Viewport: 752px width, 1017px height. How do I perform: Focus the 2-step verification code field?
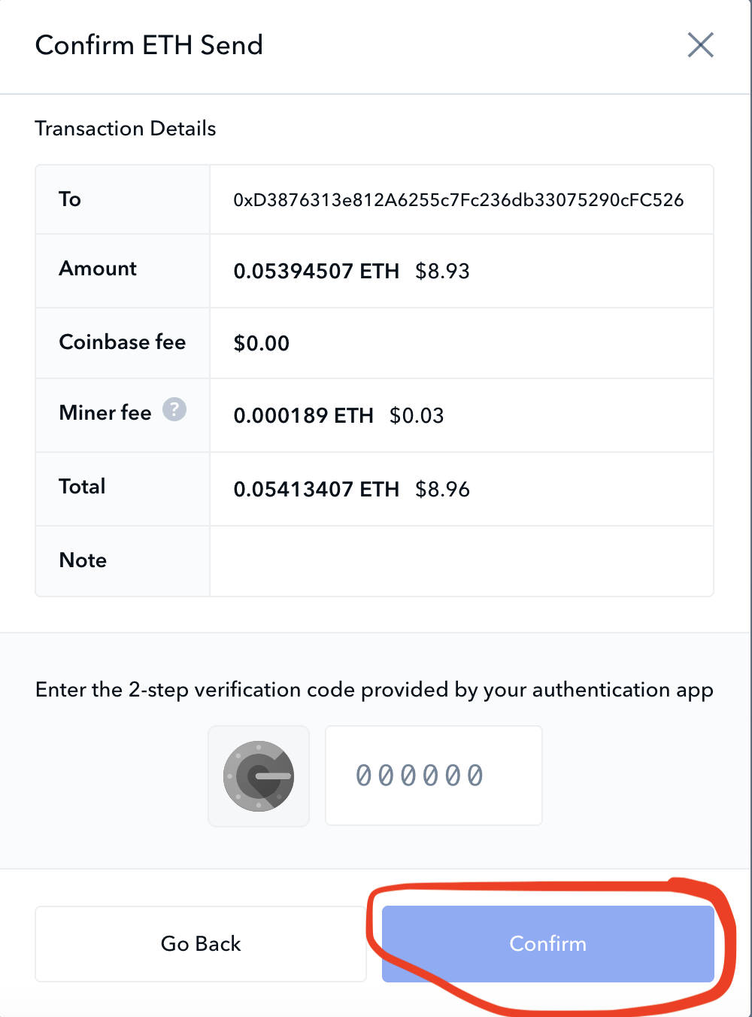click(x=433, y=776)
